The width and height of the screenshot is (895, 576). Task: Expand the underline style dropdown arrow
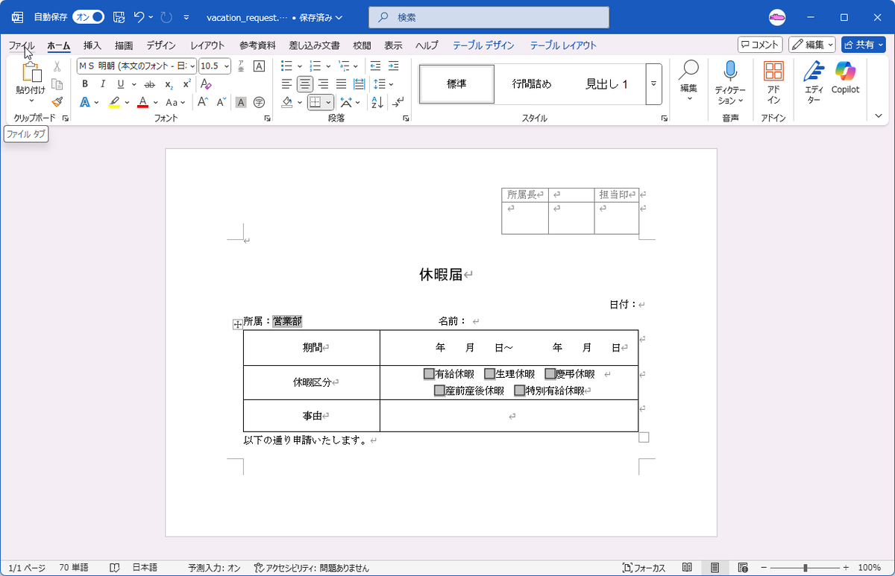(x=133, y=84)
